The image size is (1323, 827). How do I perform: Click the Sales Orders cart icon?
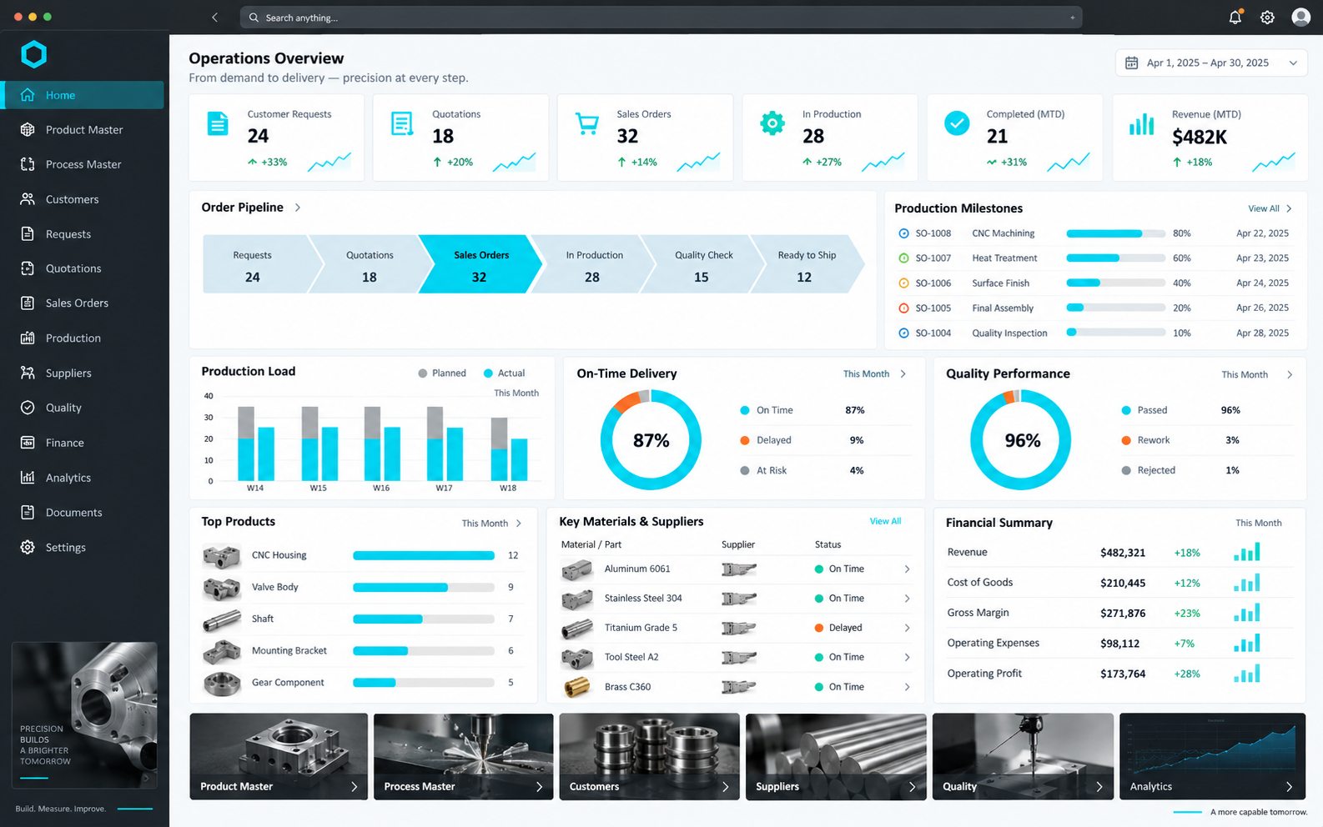pos(587,123)
